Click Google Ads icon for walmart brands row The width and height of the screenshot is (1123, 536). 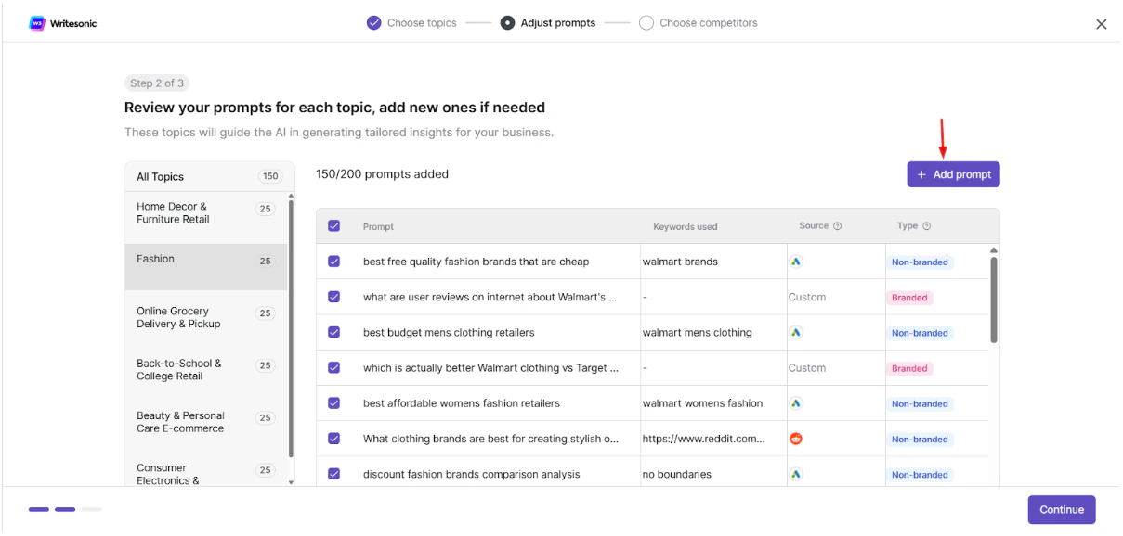[796, 262]
